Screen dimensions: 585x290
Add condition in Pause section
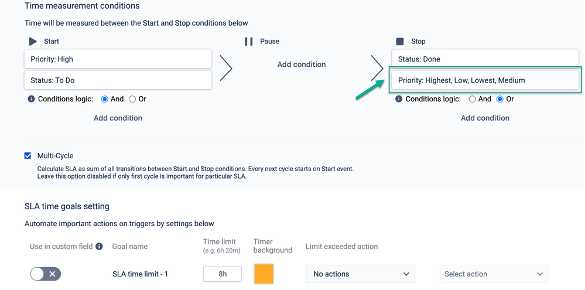302,64
